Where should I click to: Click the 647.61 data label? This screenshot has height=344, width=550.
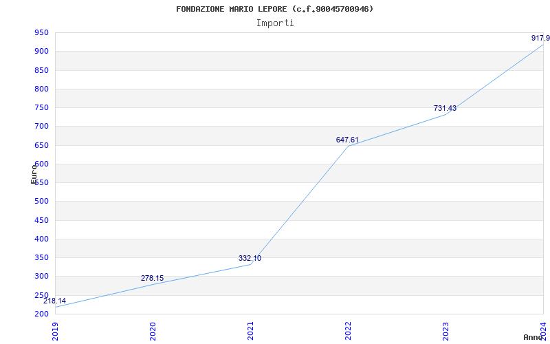coord(347,140)
